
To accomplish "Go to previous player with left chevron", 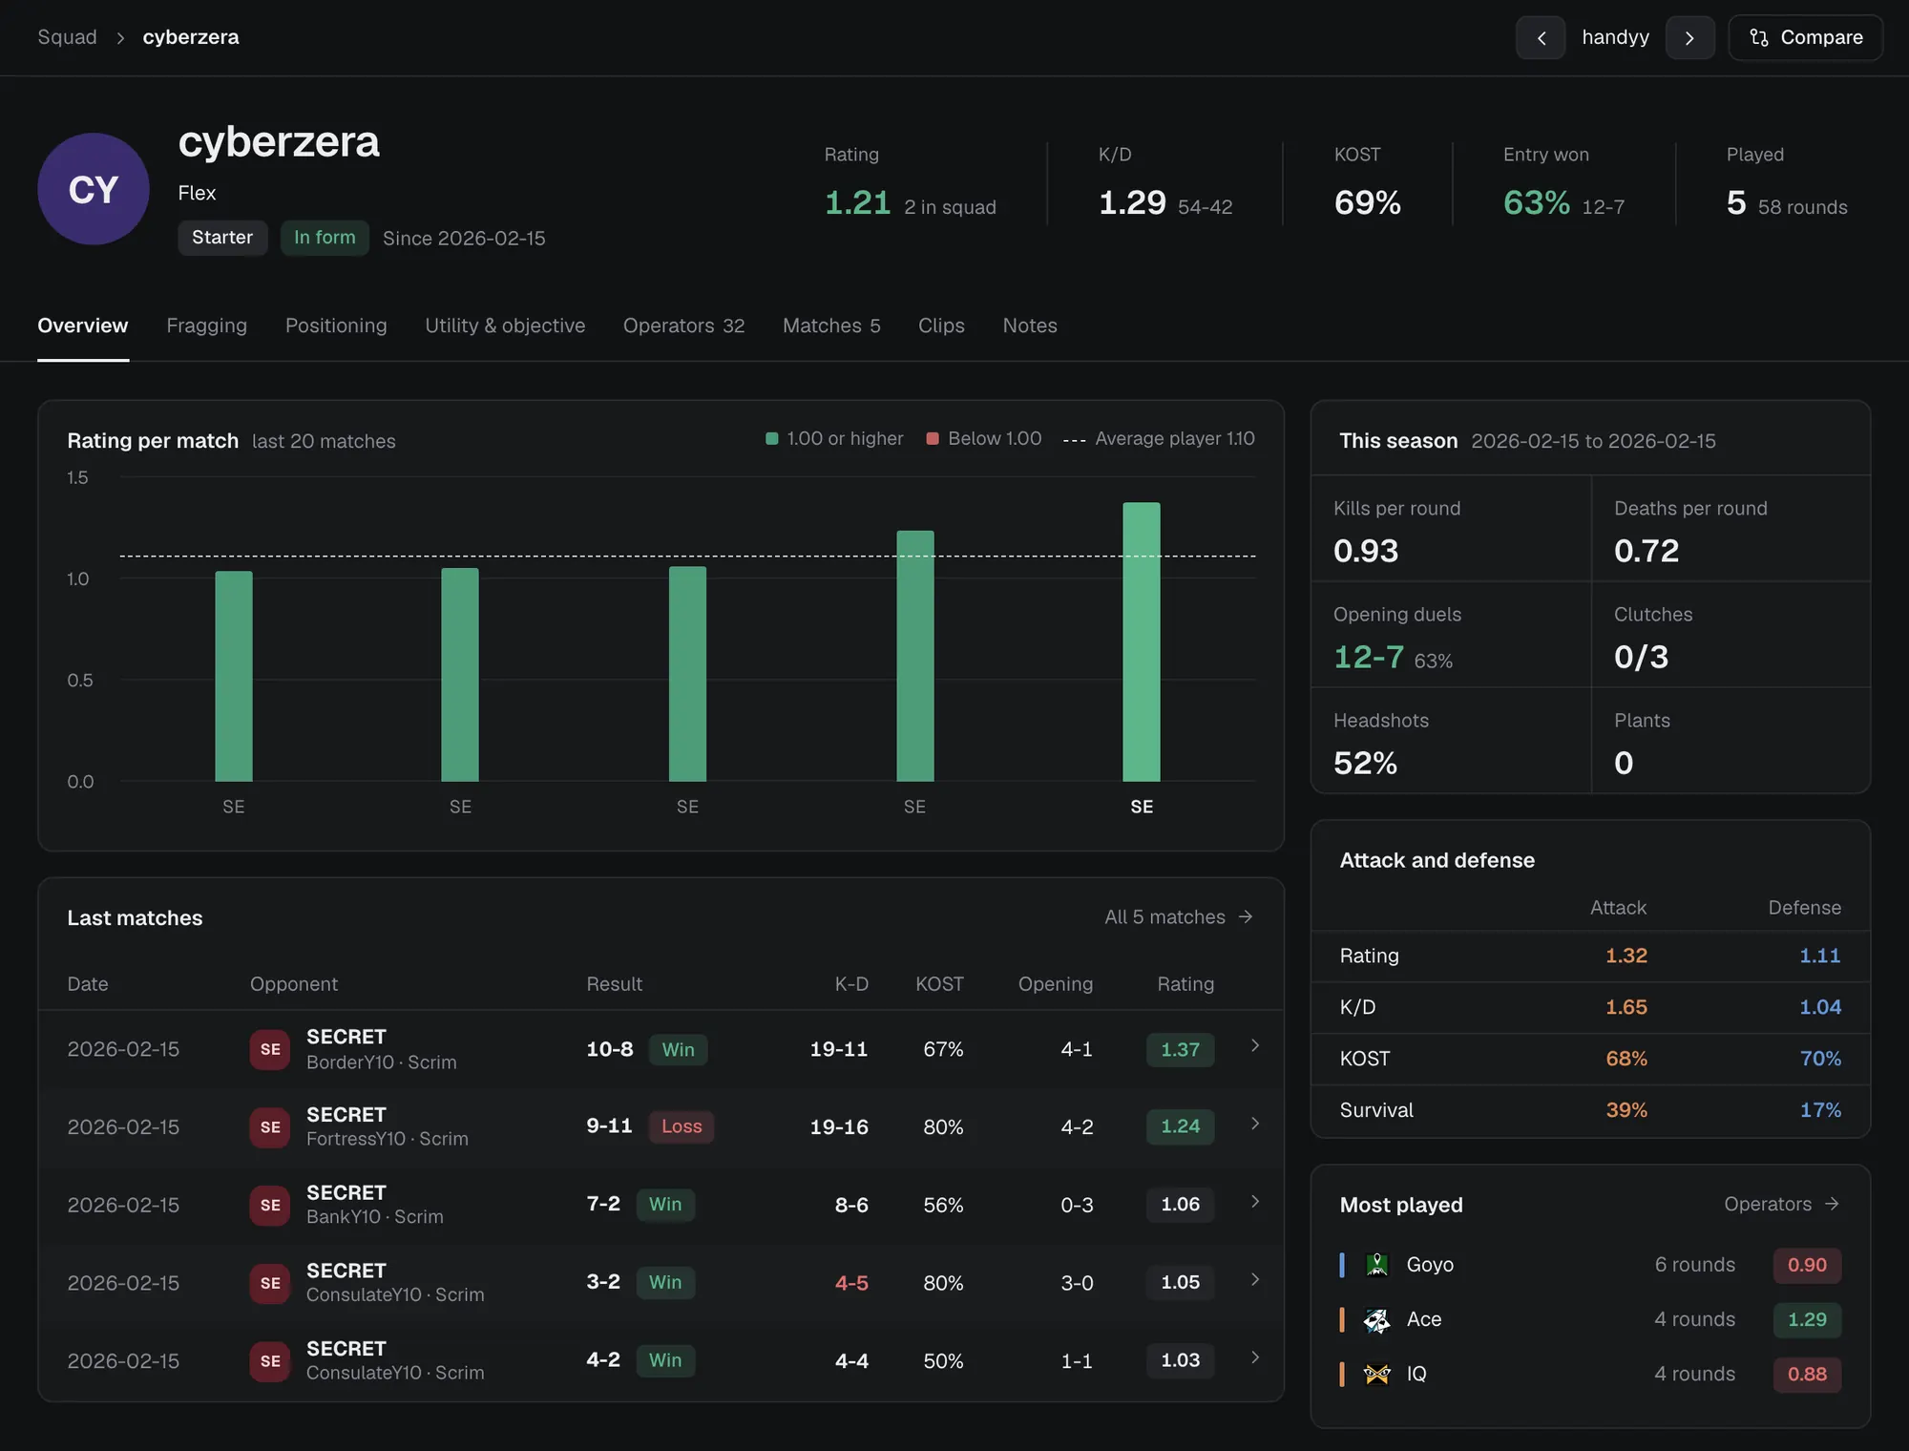I will click(x=1541, y=37).
